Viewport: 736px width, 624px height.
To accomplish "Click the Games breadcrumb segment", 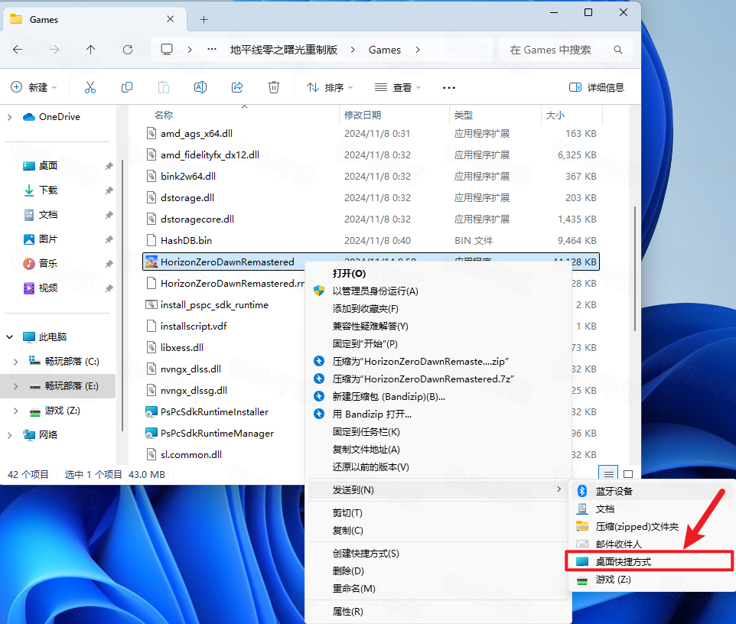I will click(x=385, y=50).
